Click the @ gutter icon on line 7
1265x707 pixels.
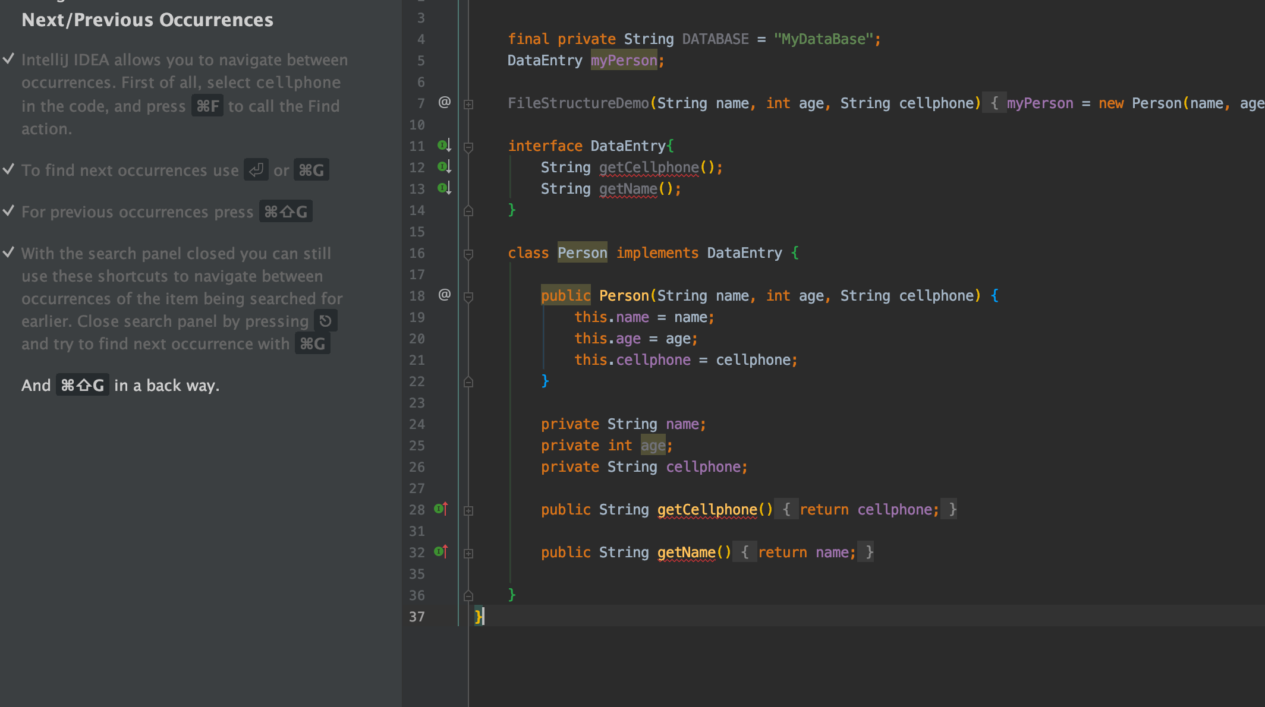coord(444,103)
